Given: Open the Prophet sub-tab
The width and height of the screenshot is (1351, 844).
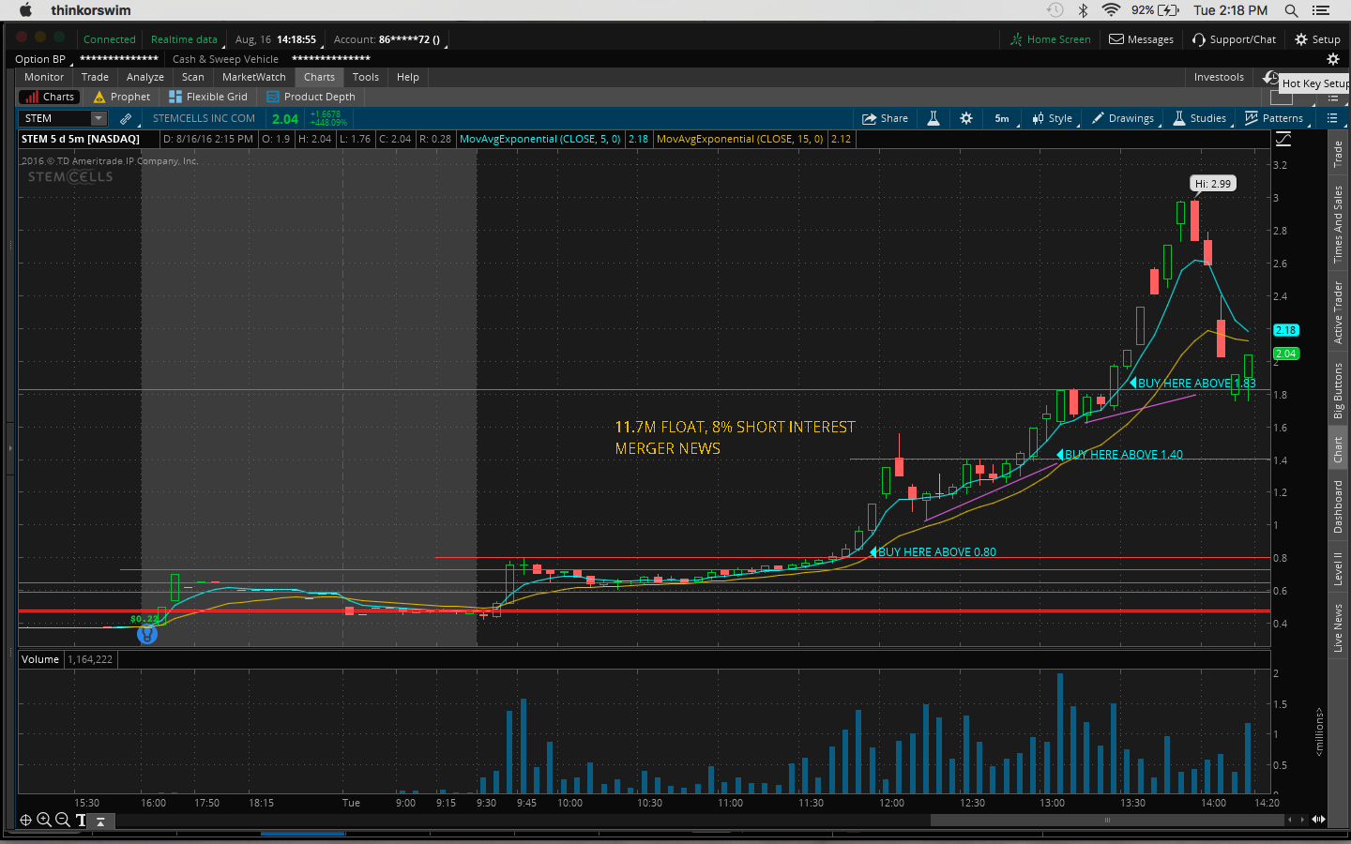Looking at the screenshot, I should 122,97.
